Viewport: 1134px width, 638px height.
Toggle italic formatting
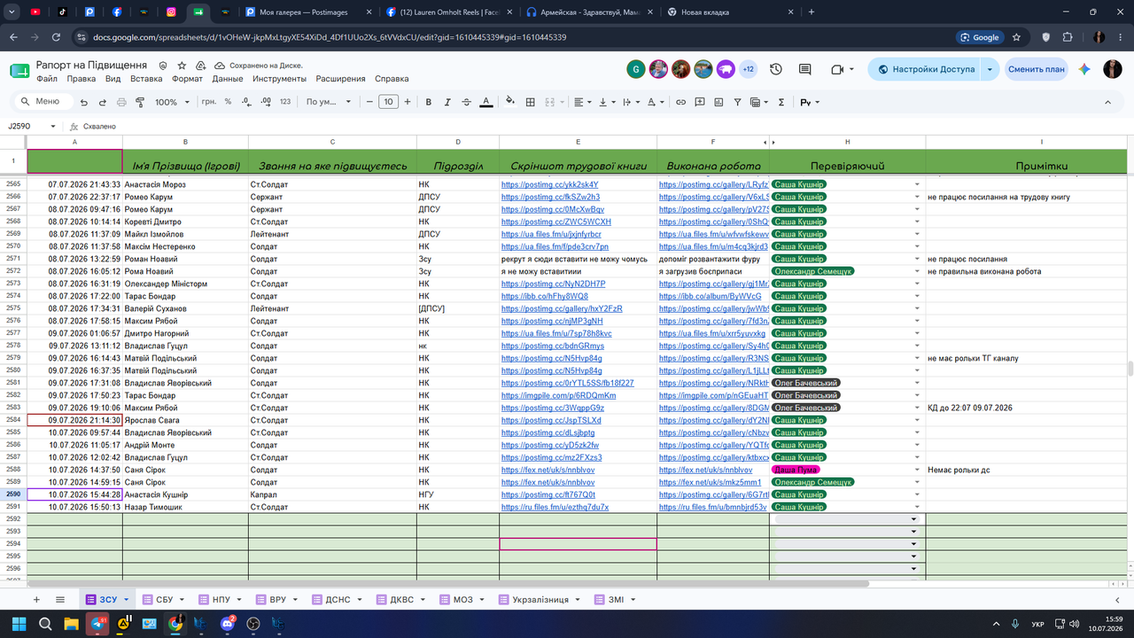coord(447,102)
